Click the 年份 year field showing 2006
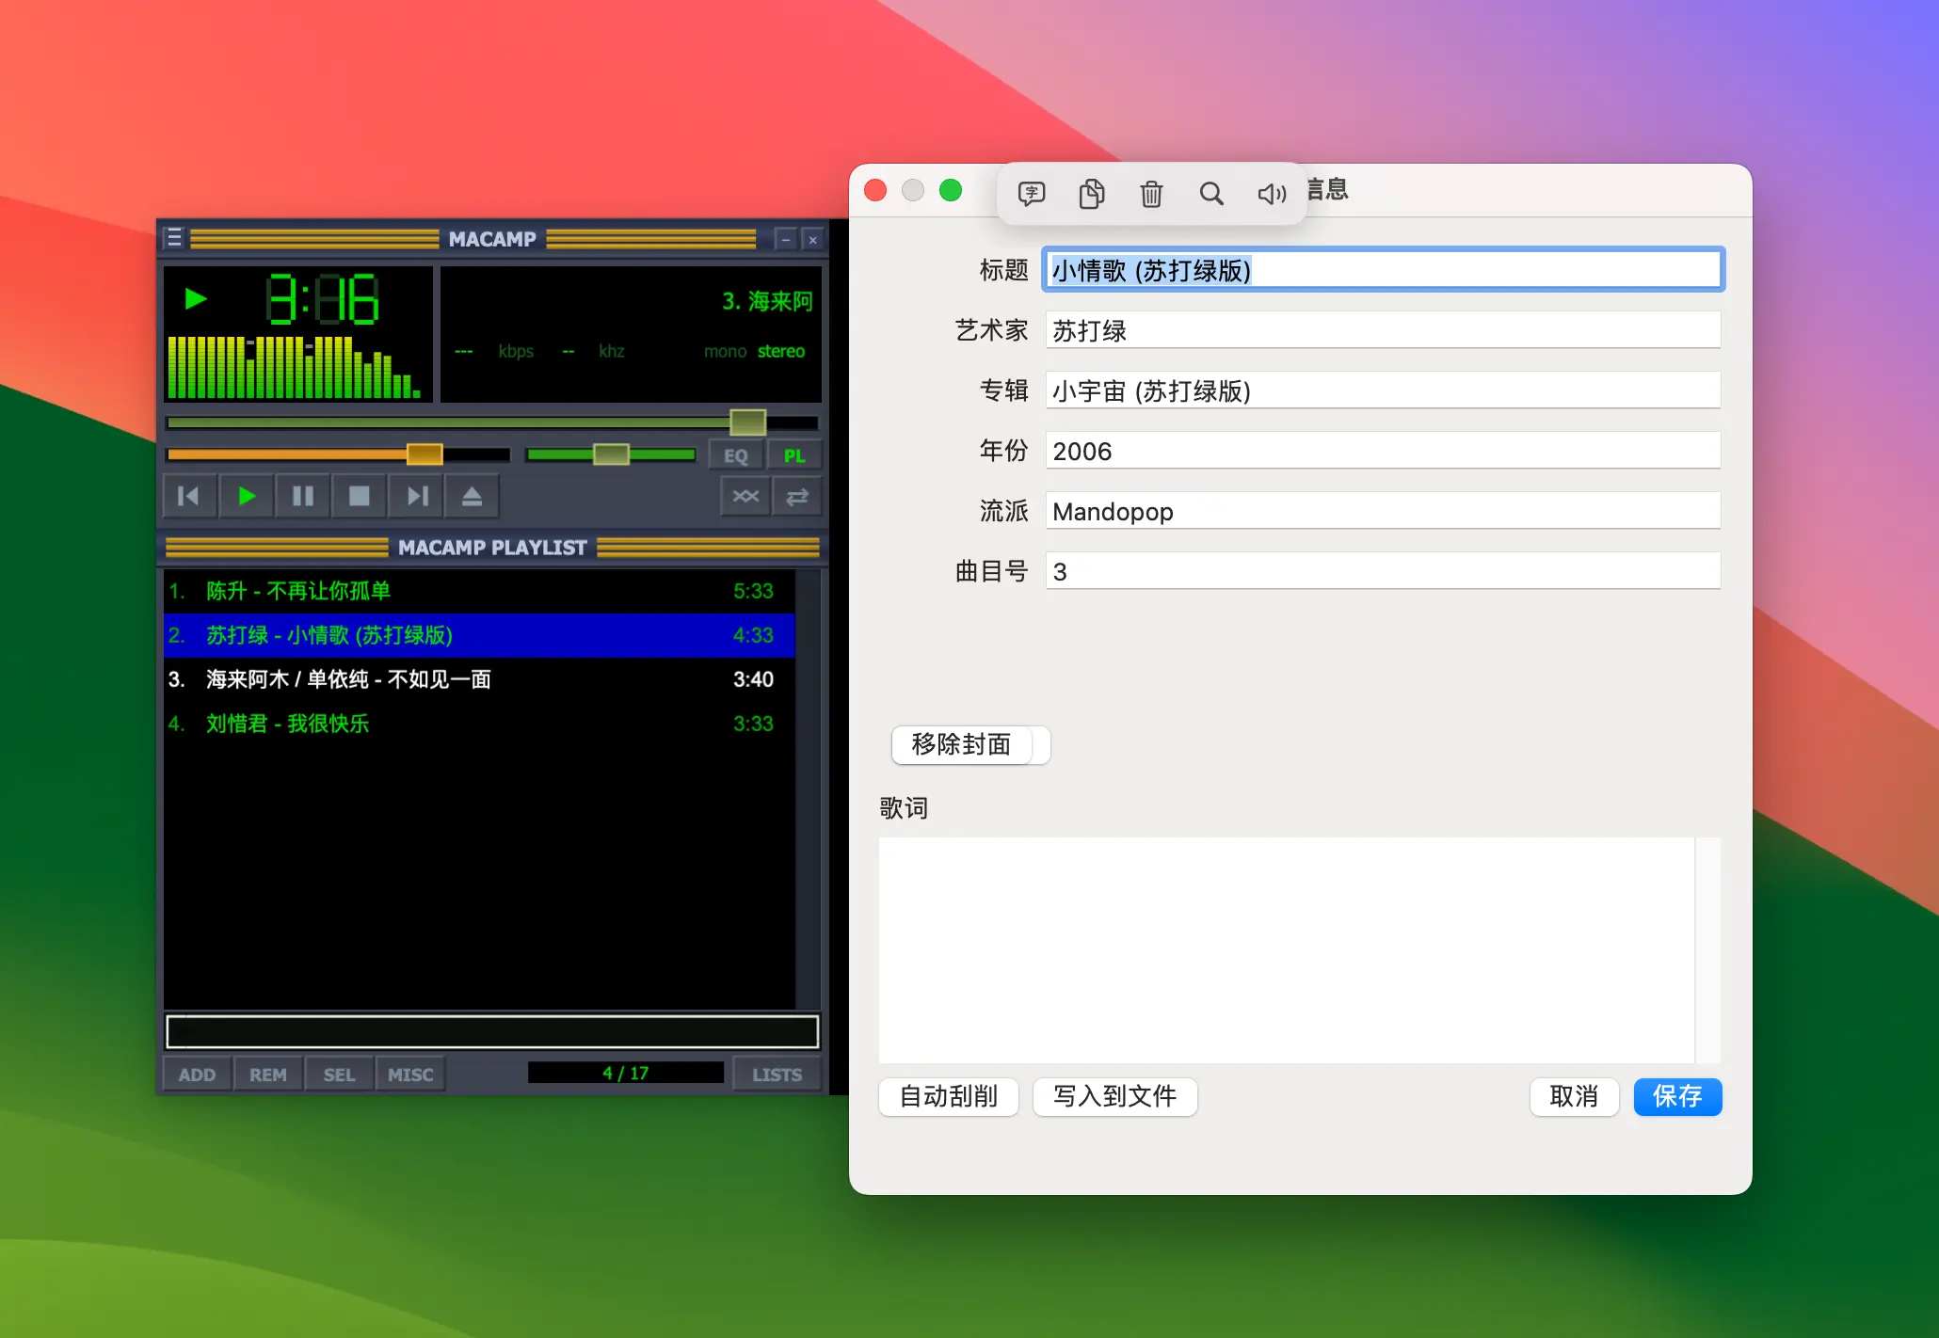 point(1383,451)
